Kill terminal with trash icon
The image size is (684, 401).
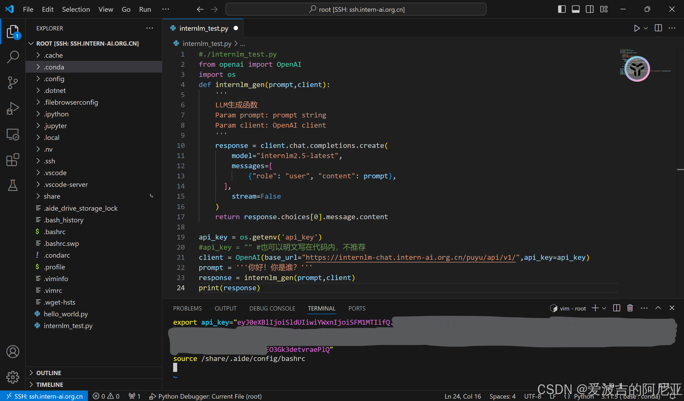[630, 308]
